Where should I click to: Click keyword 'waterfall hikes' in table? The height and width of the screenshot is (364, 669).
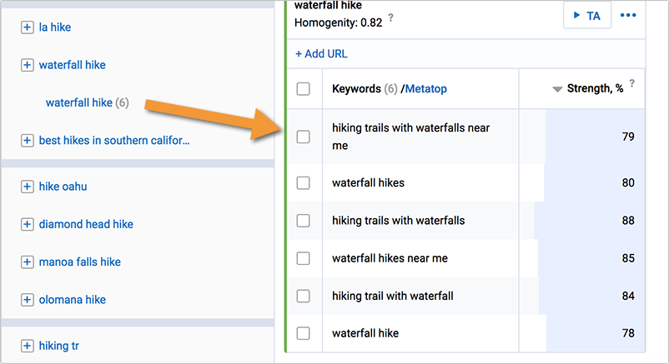point(368,183)
